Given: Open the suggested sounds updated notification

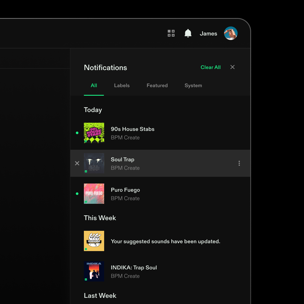Looking at the screenshot, I should (x=166, y=242).
